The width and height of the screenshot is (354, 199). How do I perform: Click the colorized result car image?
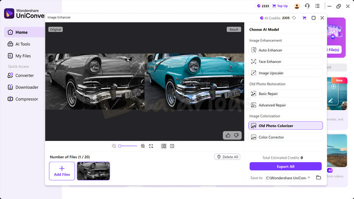click(x=194, y=82)
